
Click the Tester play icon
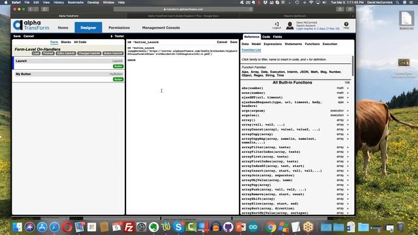tap(112, 37)
